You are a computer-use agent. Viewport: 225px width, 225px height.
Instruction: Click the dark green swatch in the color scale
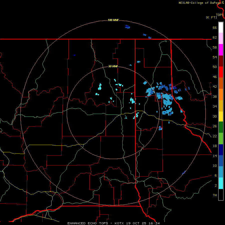(x=221, y=127)
